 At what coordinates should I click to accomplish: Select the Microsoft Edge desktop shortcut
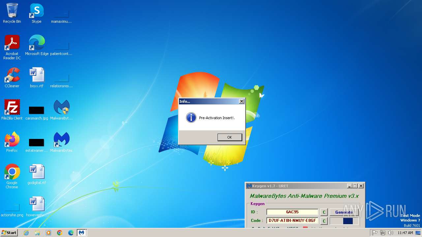(x=37, y=45)
